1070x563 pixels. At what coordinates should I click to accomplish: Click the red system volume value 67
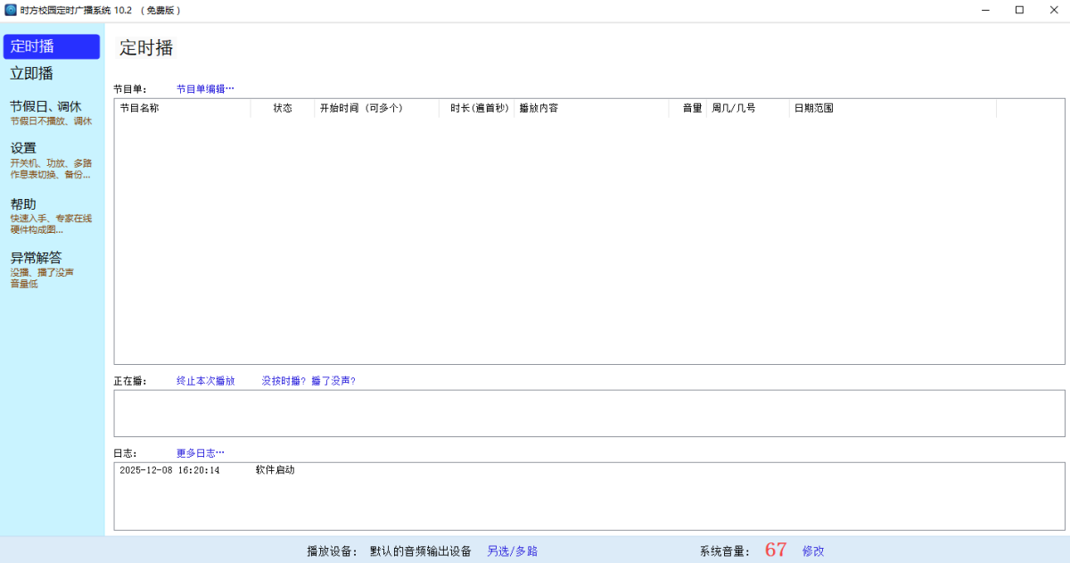click(776, 550)
